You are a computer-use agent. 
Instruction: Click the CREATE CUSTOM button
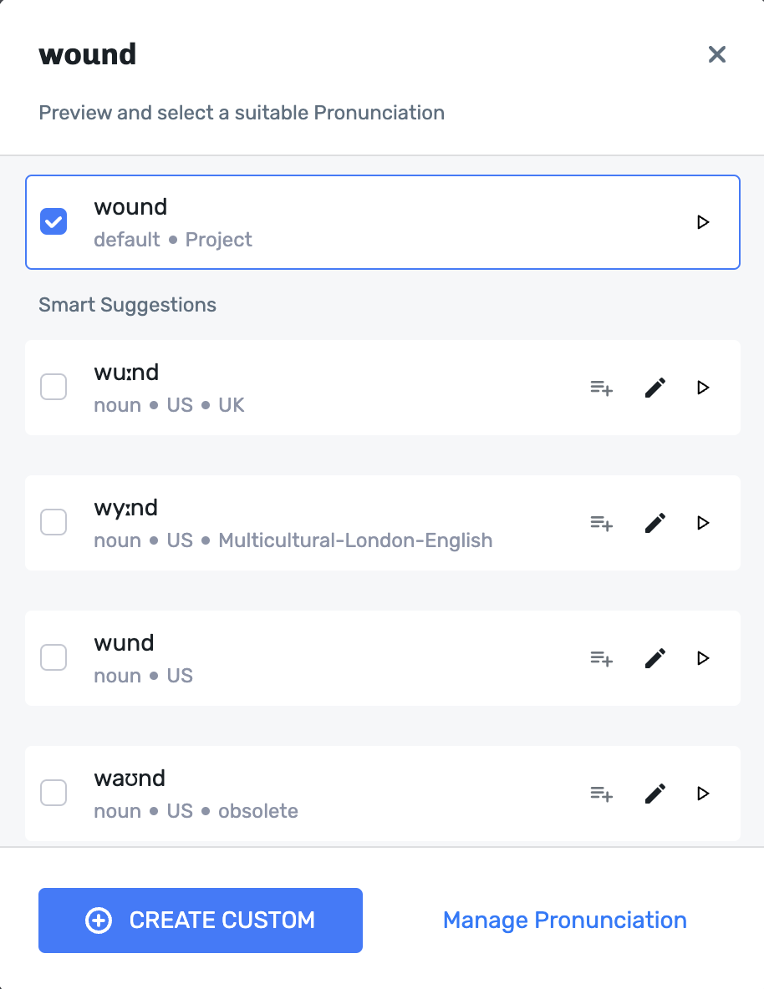click(201, 921)
